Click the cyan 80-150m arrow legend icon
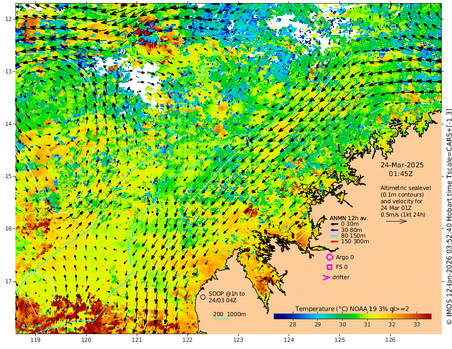The image size is (452, 349). [334, 236]
